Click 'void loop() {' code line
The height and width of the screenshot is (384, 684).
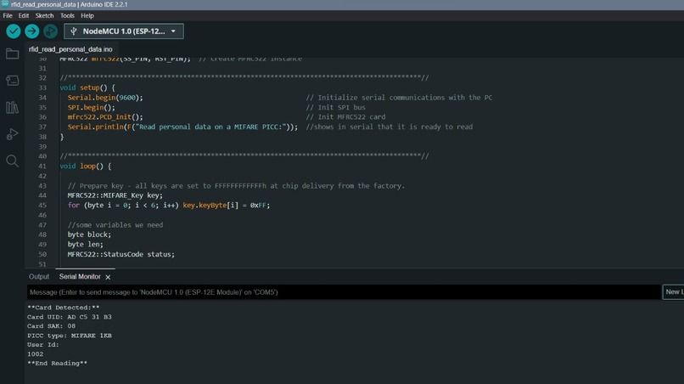[x=86, y=167]
